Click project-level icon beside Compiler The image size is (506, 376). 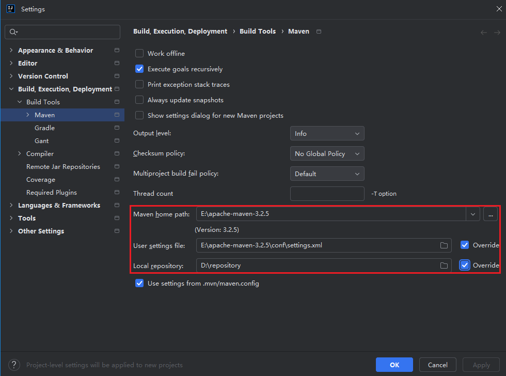[x=117, y=153]
